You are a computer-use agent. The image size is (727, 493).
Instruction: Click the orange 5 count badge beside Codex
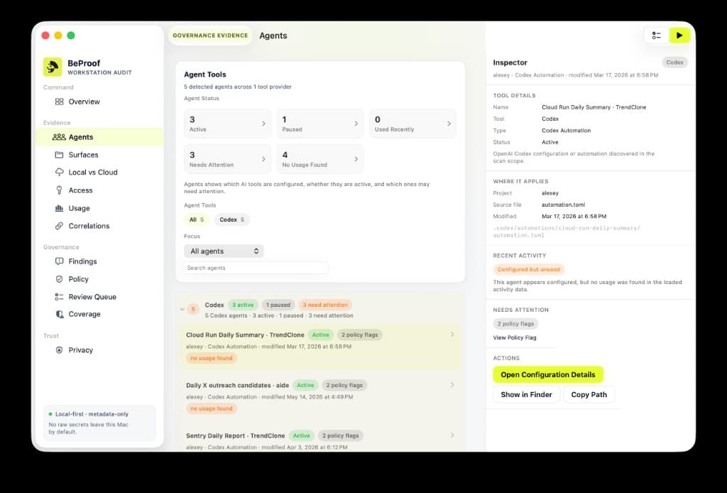(193, 309)
